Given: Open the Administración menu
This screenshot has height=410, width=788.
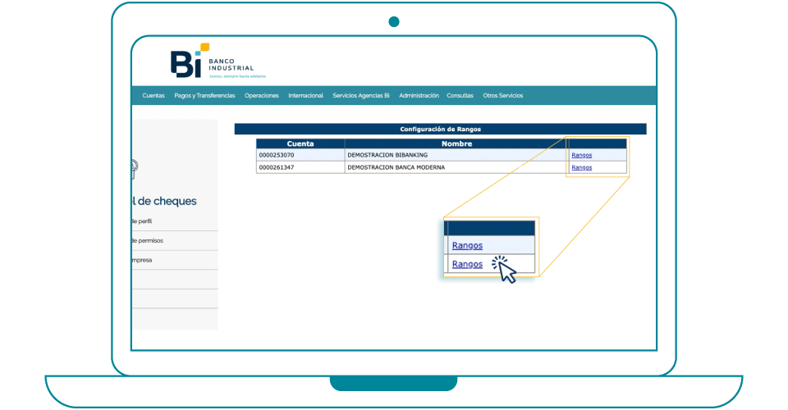Looking at the screenshot, I should pos(419,96).
